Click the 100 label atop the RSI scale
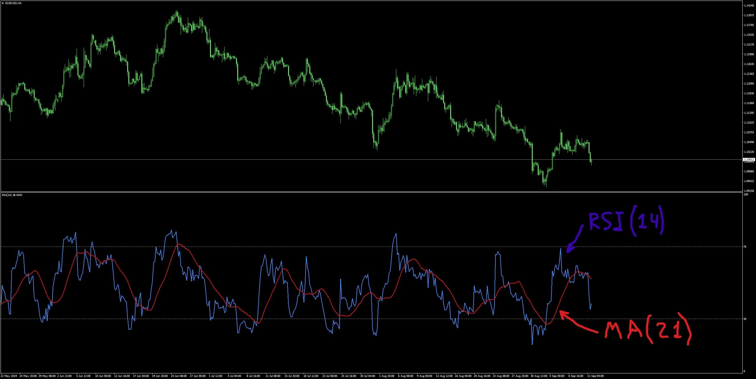This screenshot has height=379, width=756. pos(746,195)
